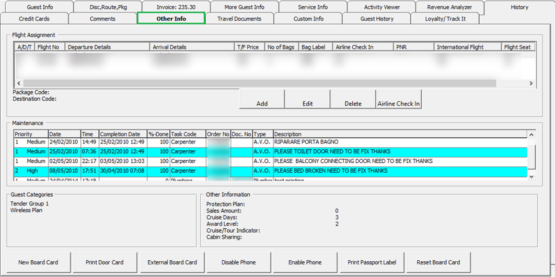
Task: Select the RIPARARE PORTA BAGNO maintenance row
Action: tap(271, 142)
